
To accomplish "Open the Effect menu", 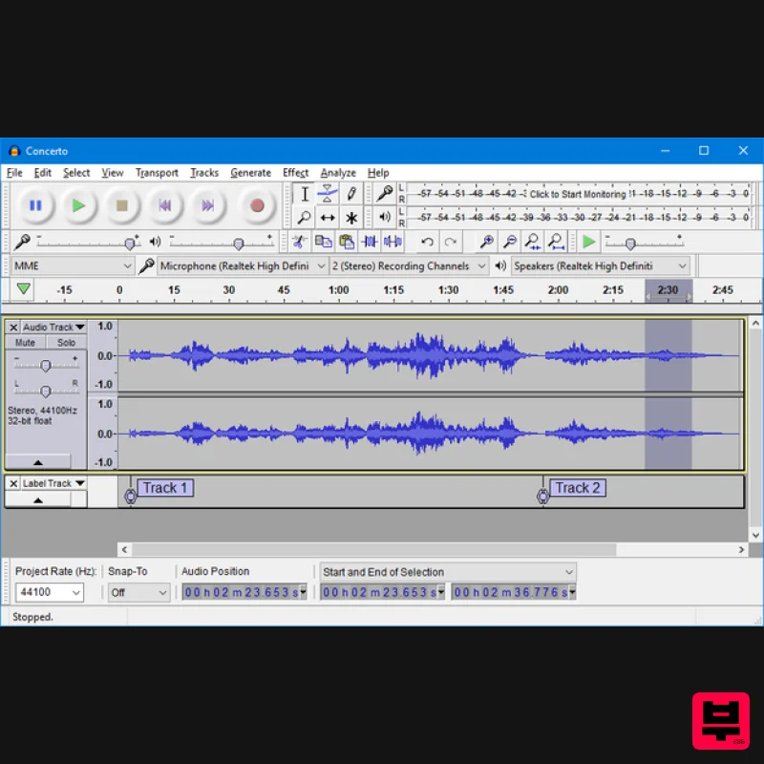I will (296, 173).
